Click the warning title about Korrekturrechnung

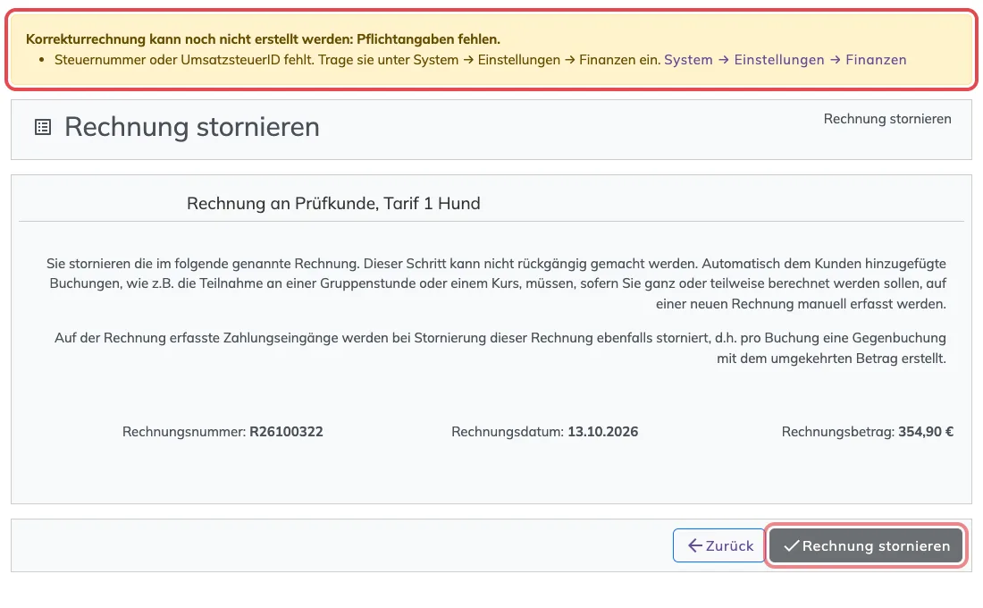point(263,39)
